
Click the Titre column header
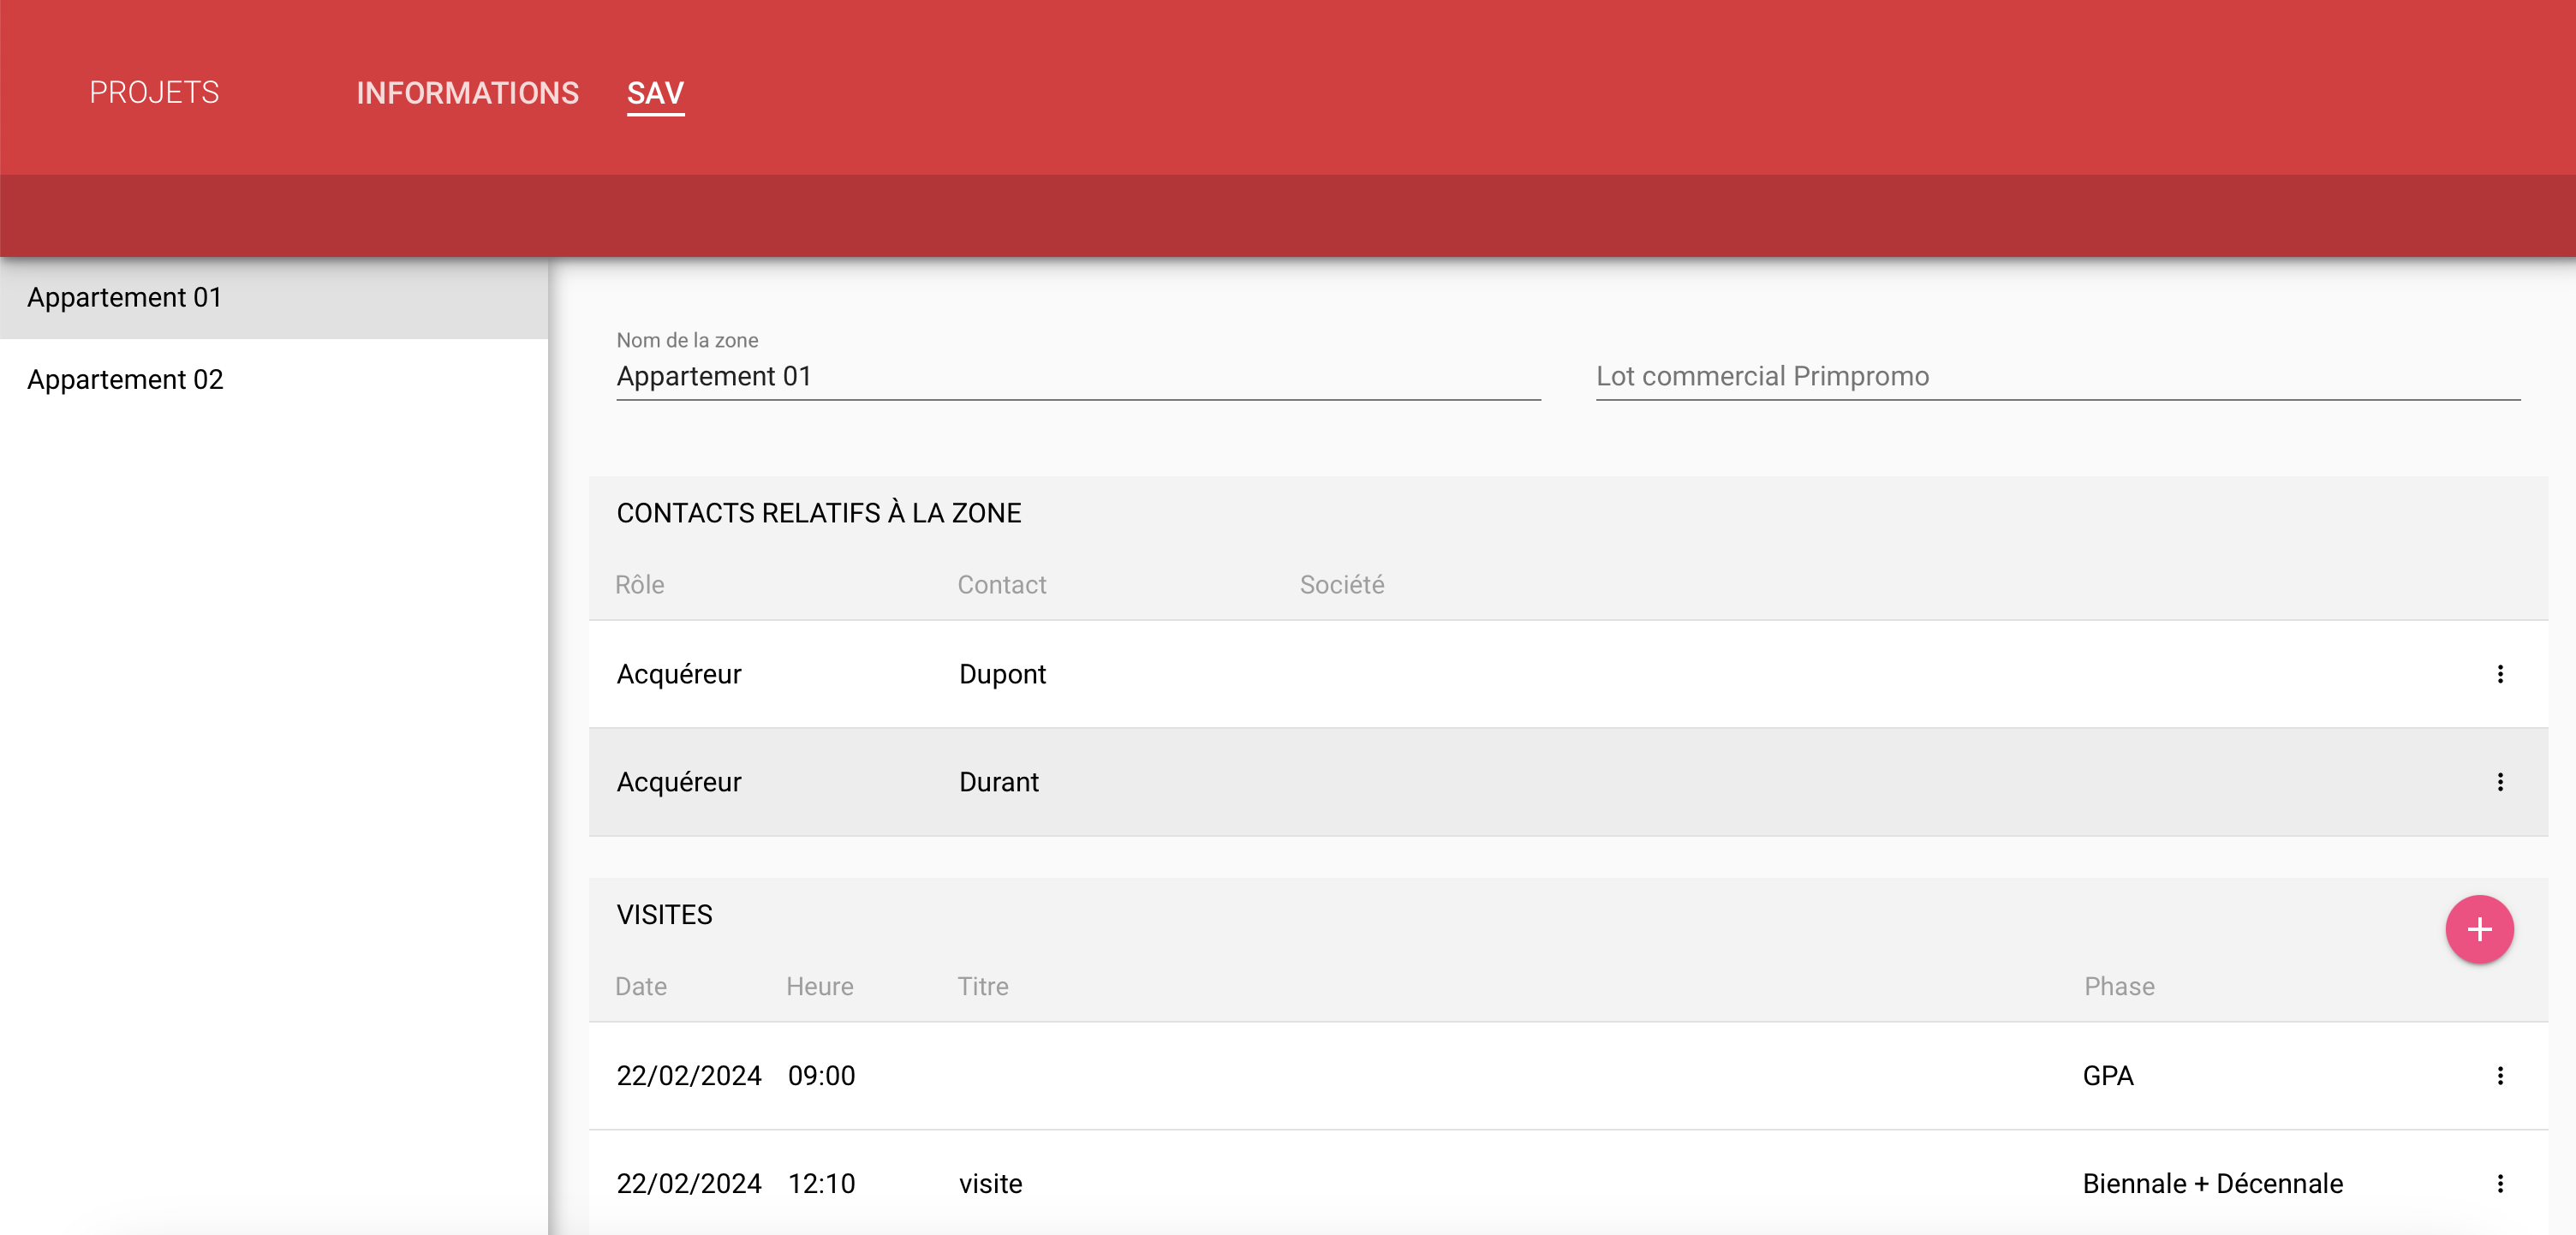[x=983, y=987]
